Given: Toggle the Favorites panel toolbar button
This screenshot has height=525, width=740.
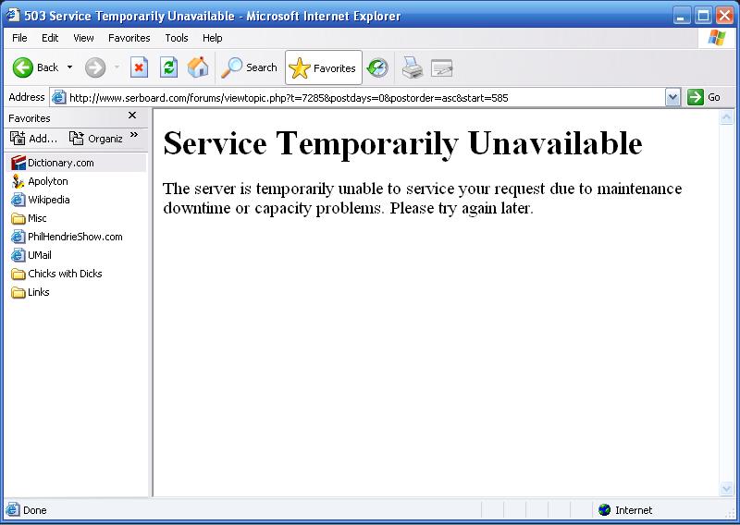Looking at the screenshot, I should point(323,67).
